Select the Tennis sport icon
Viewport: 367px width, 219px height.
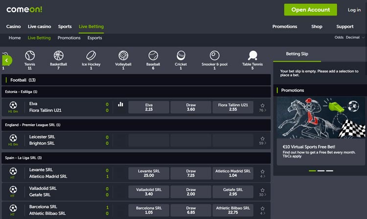[x=30, y=56]
